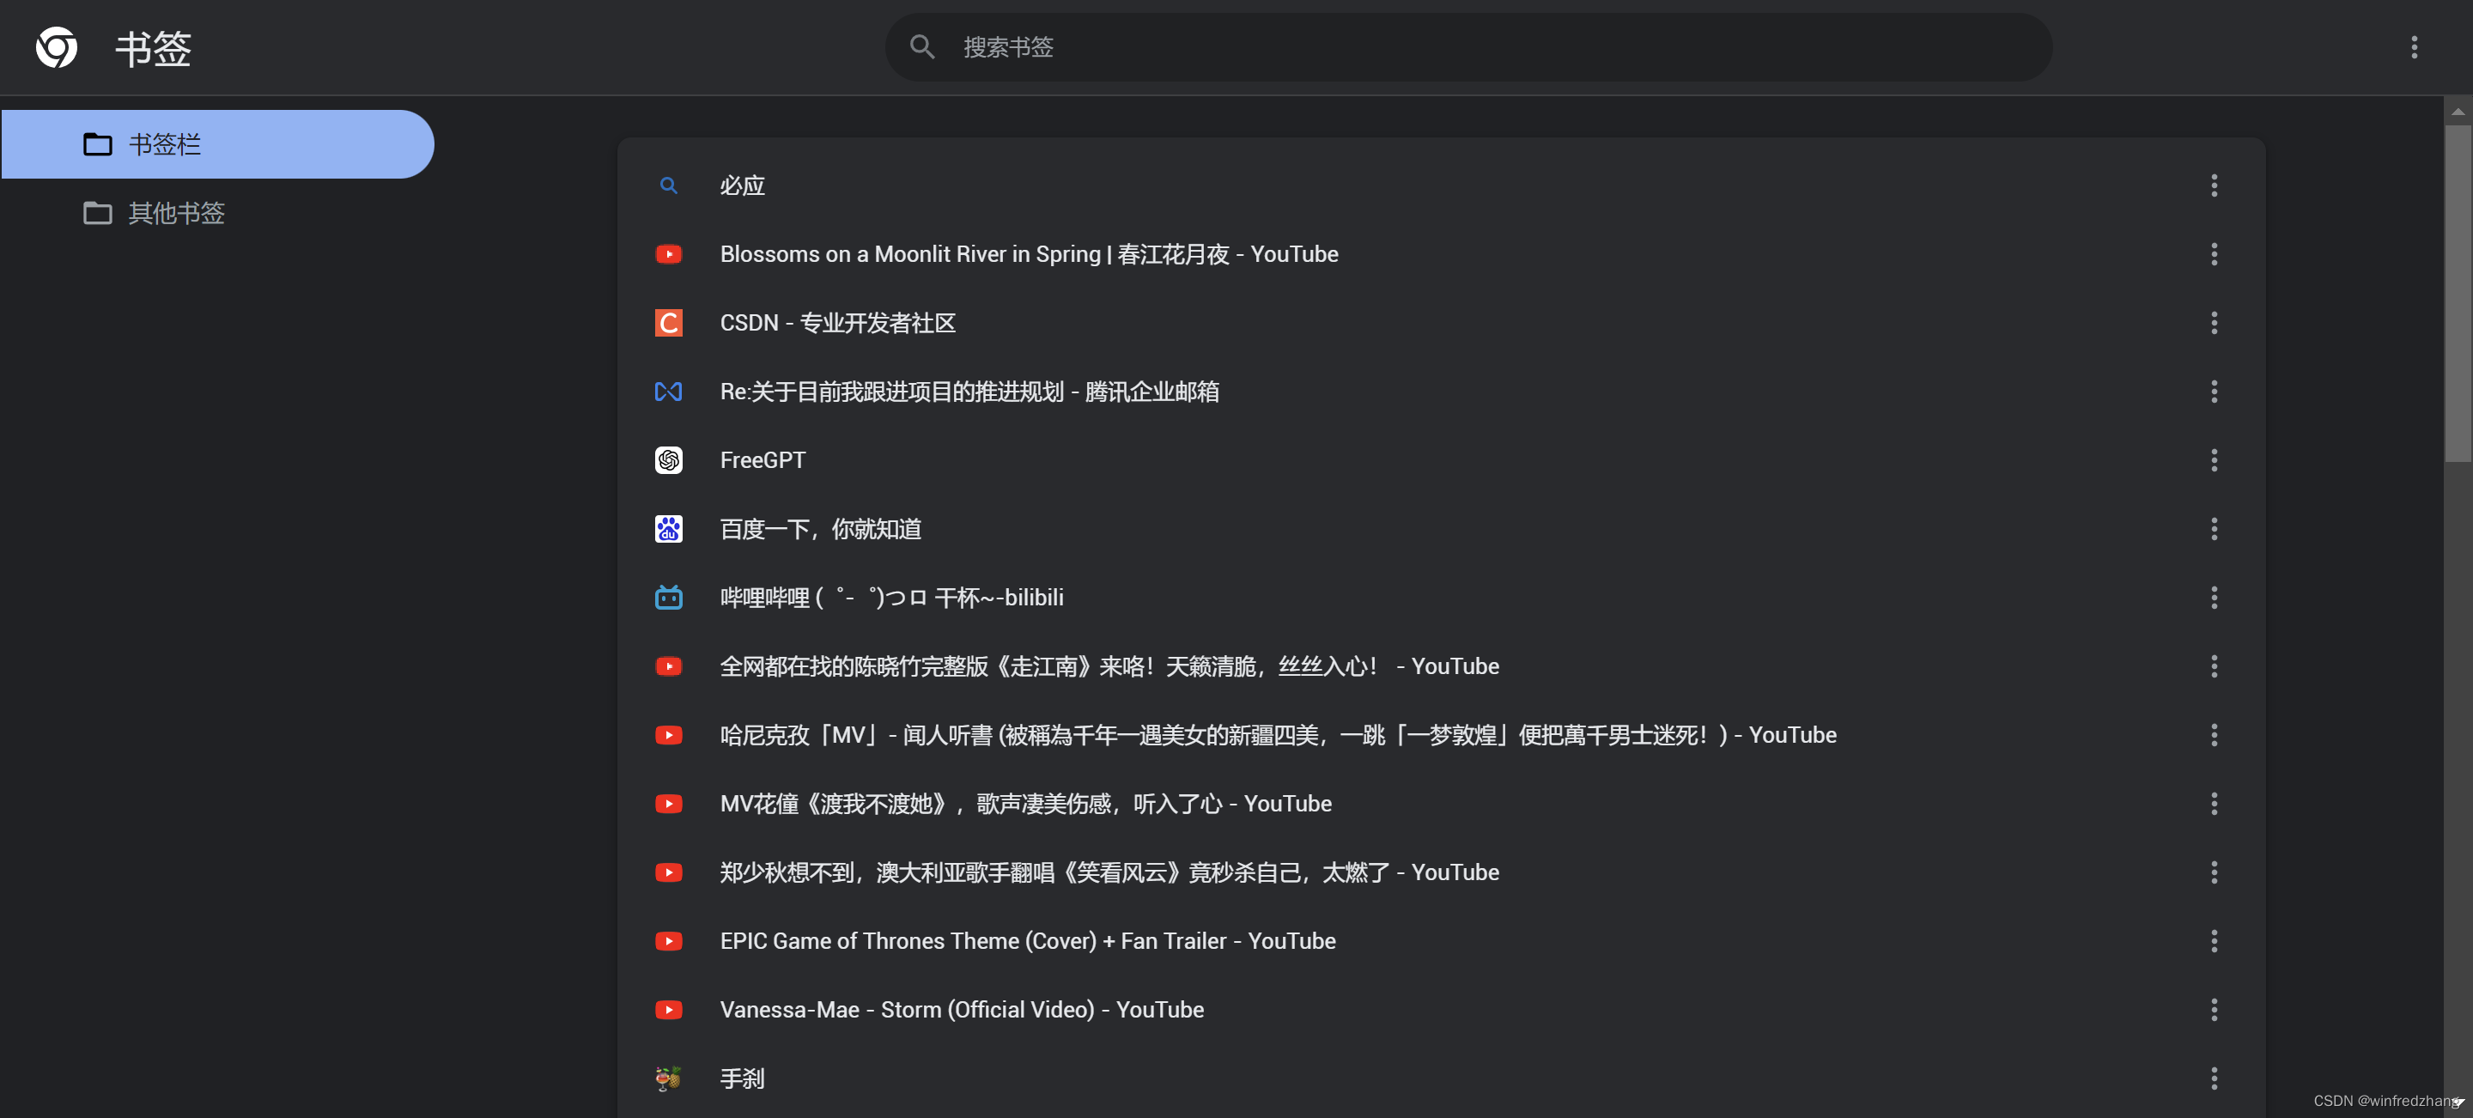The image size is (2473, 1118).
Task: Open more actions for CSDN bookmark
Action: [x=2214, y=324]
